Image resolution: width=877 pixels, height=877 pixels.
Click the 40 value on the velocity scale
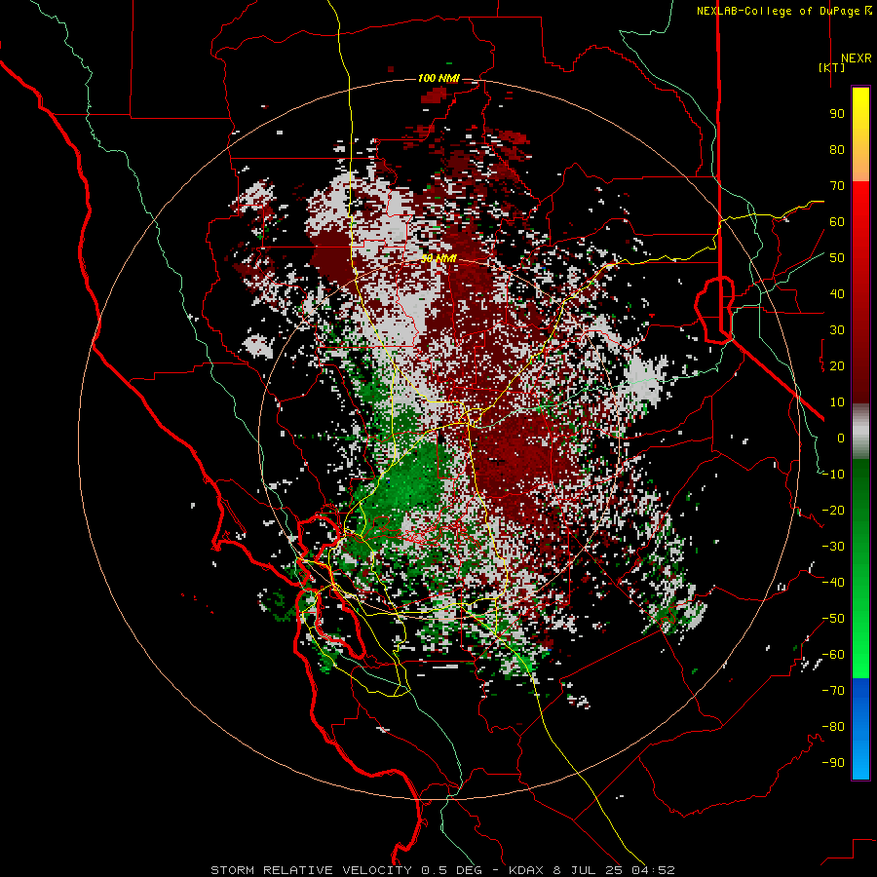(837, 294)
